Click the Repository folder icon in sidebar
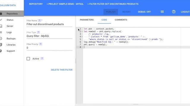 coord(1,14)
